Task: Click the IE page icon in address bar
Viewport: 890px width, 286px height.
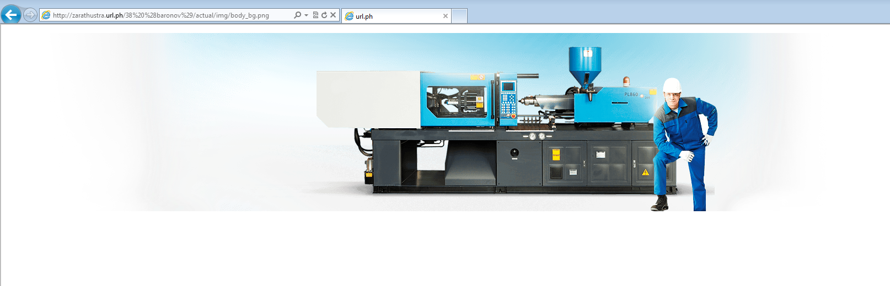Action: (46, 15)
